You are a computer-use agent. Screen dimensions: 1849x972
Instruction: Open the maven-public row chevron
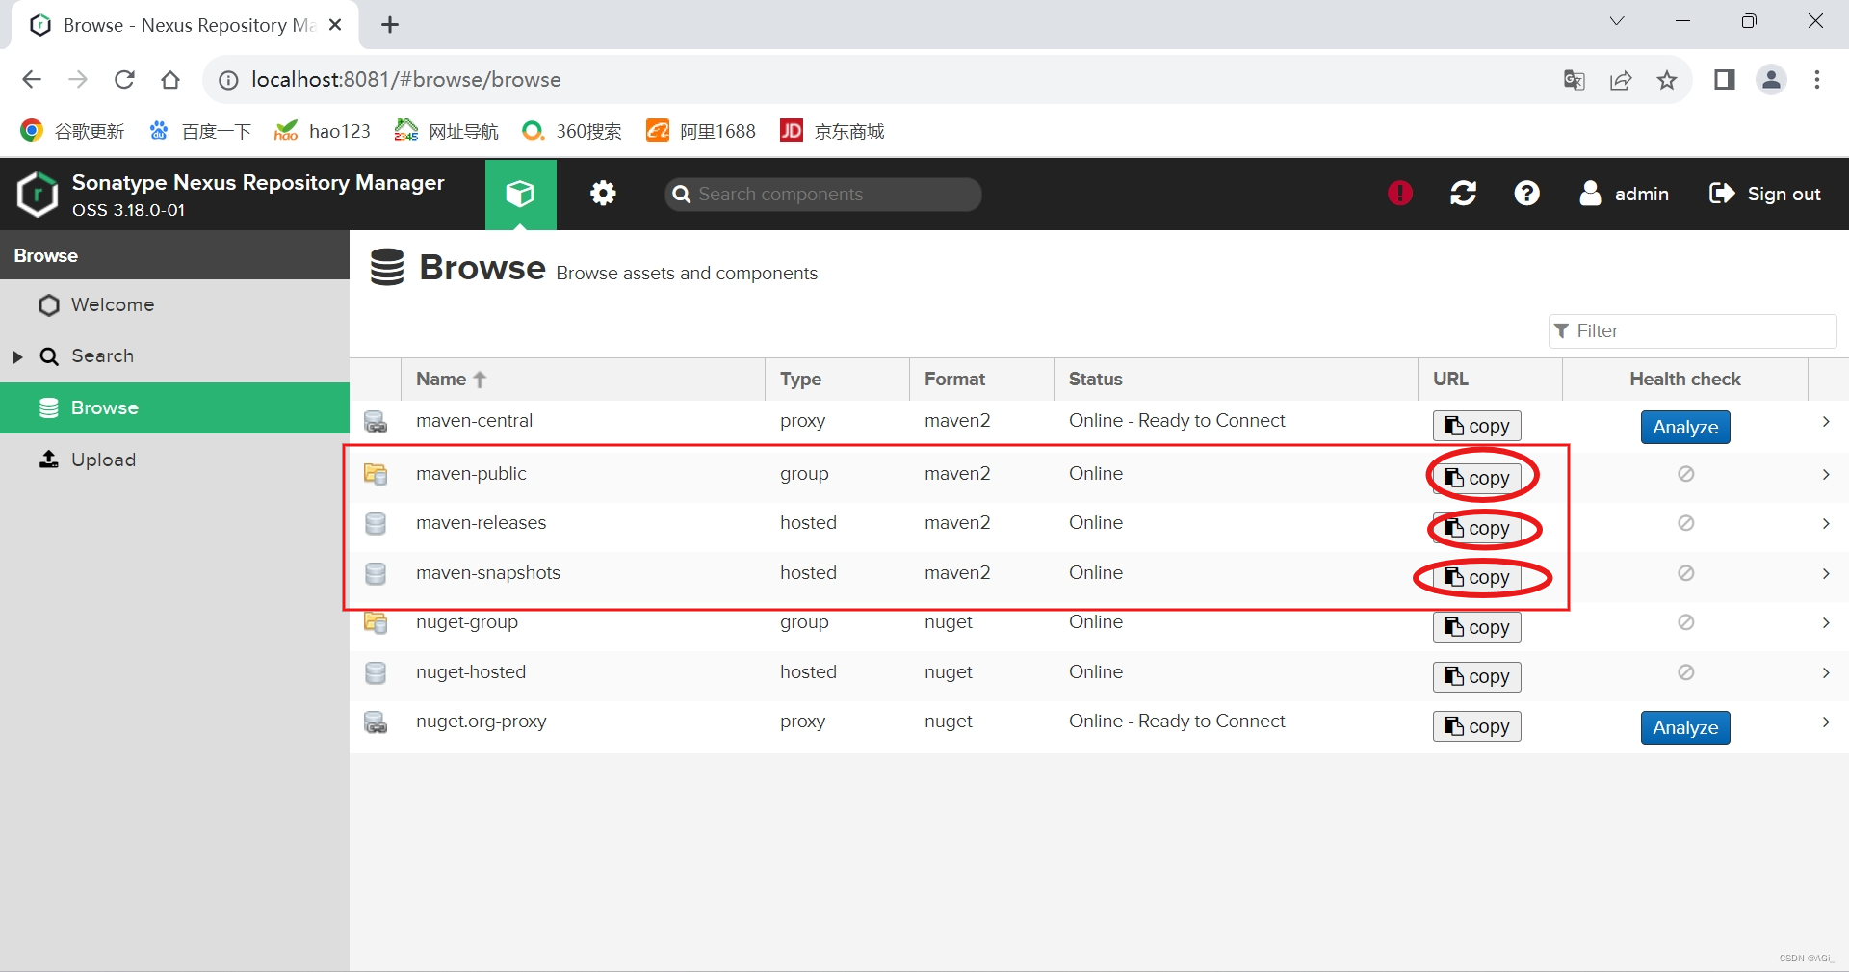(1826, 474)
